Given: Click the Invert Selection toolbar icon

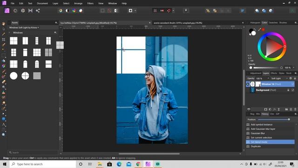Looking at the screenshot, I should (x=116, y=11).
